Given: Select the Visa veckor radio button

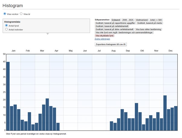Looking at the screenshot, I should tap(5, 14).
